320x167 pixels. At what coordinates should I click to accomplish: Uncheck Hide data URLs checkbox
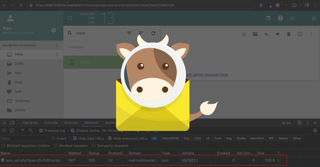click(75, 138)
